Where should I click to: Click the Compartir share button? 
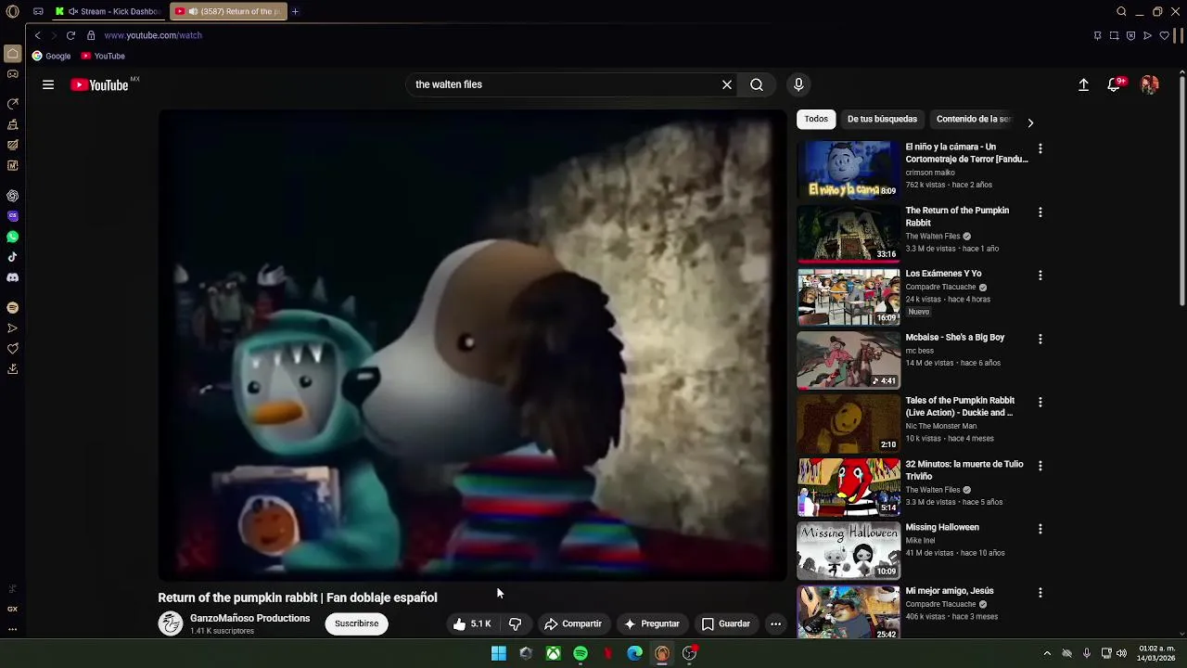tap(573, 624)
